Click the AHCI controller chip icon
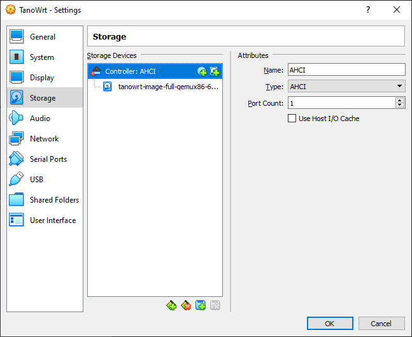 coord(96,71)
